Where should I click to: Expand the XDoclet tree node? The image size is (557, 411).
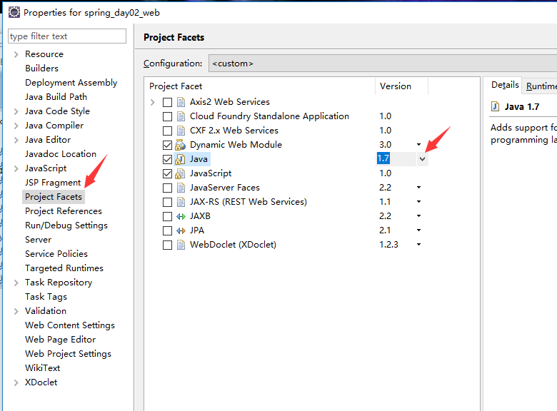point(16,382)
